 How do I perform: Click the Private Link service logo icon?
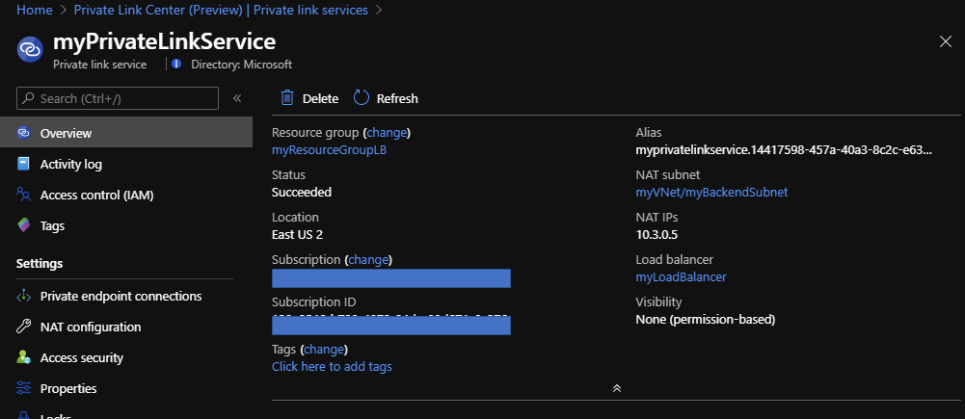30,49
